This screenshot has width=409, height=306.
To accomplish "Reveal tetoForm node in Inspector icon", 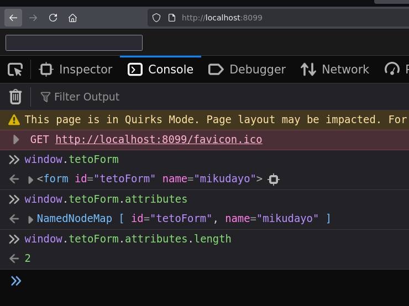I will 274,180.
